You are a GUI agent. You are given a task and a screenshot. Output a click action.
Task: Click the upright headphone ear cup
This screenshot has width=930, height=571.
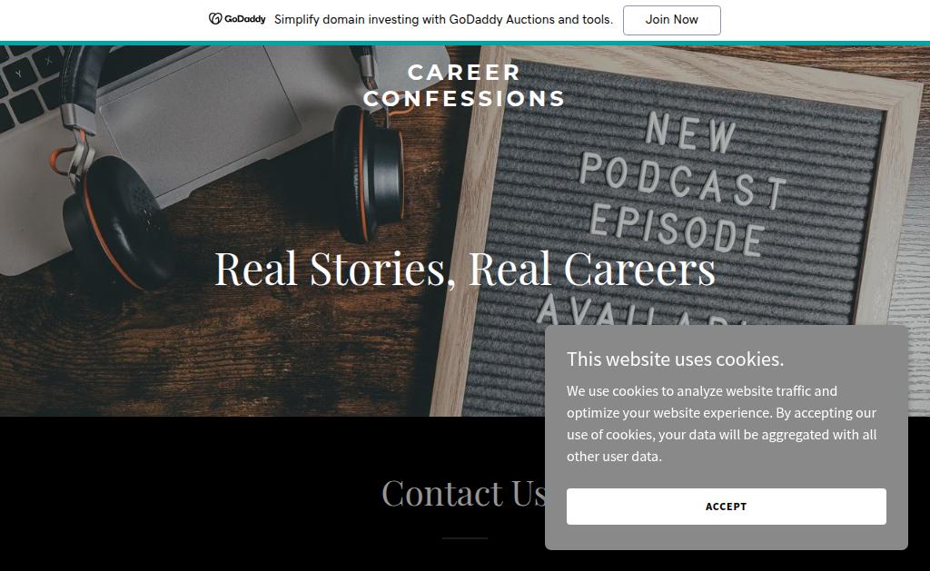click(368, 173)
